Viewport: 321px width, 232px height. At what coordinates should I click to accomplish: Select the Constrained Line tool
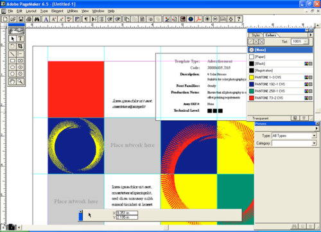20,54
